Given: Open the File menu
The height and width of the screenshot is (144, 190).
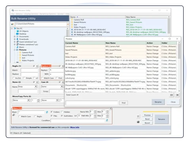Looking at the screenshot, I should click(13, 14).
